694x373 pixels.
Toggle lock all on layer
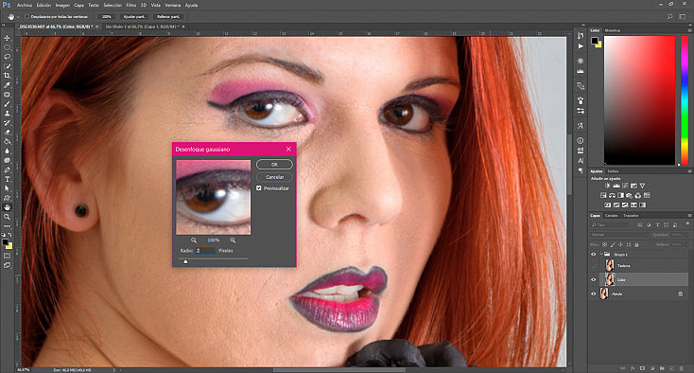[x=636, y=244]
